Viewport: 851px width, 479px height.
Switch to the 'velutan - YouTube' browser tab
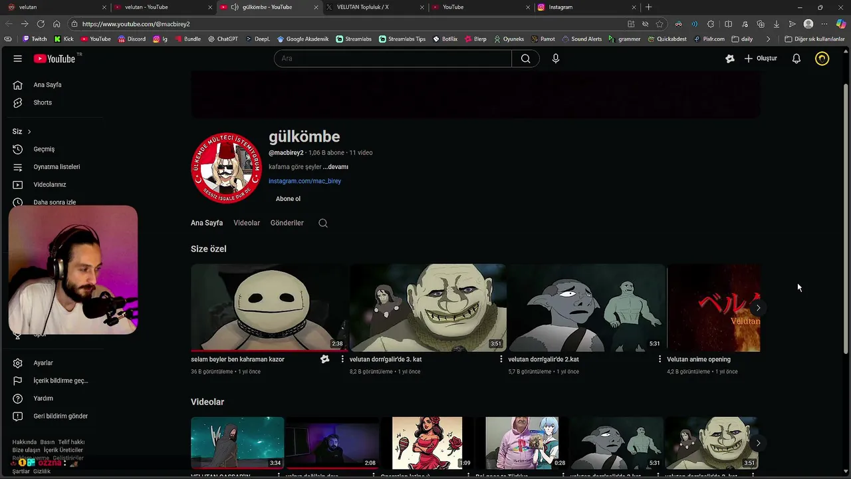point(163,7)
